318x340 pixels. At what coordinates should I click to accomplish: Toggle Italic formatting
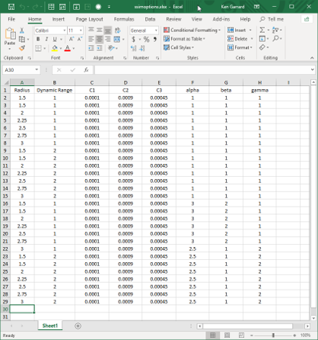pos(46,39)
